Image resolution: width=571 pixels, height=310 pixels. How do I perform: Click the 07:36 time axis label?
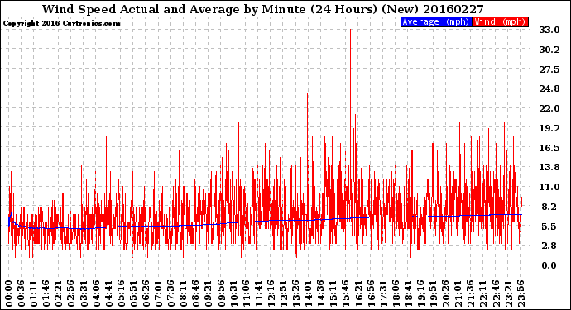tap(171, 293)
